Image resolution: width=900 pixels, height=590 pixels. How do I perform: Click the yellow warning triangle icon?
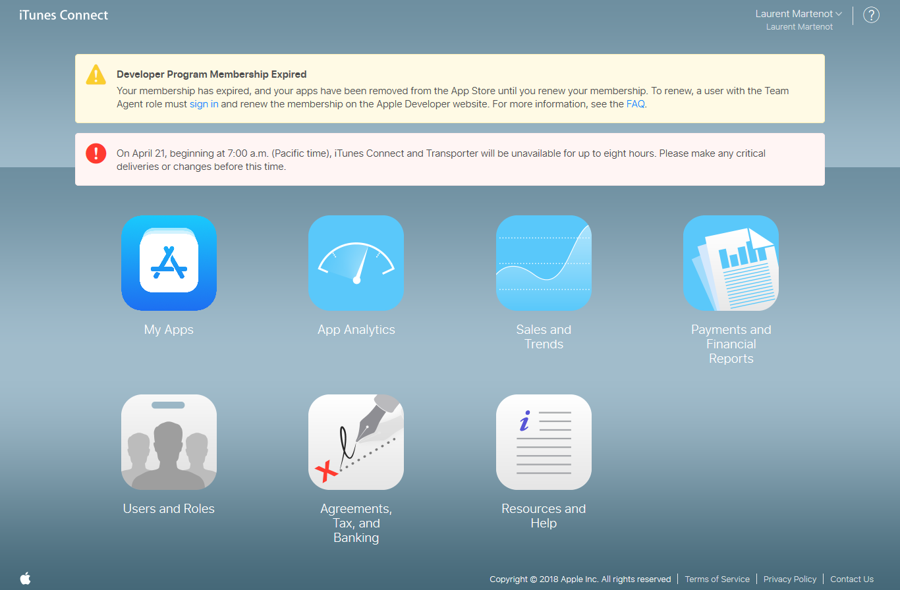pyautogui.click(x=96, y=74)
